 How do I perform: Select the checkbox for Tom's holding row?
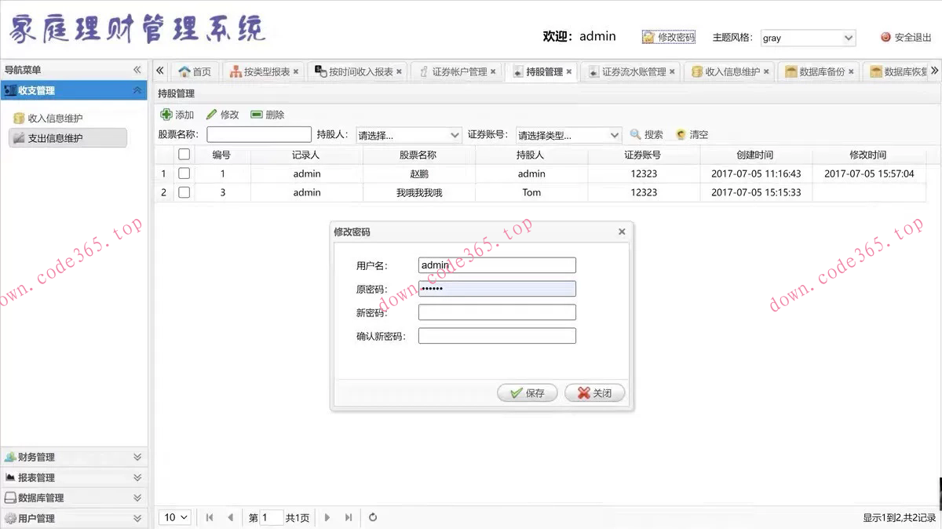pyautogui.click(x=184, y=192)
